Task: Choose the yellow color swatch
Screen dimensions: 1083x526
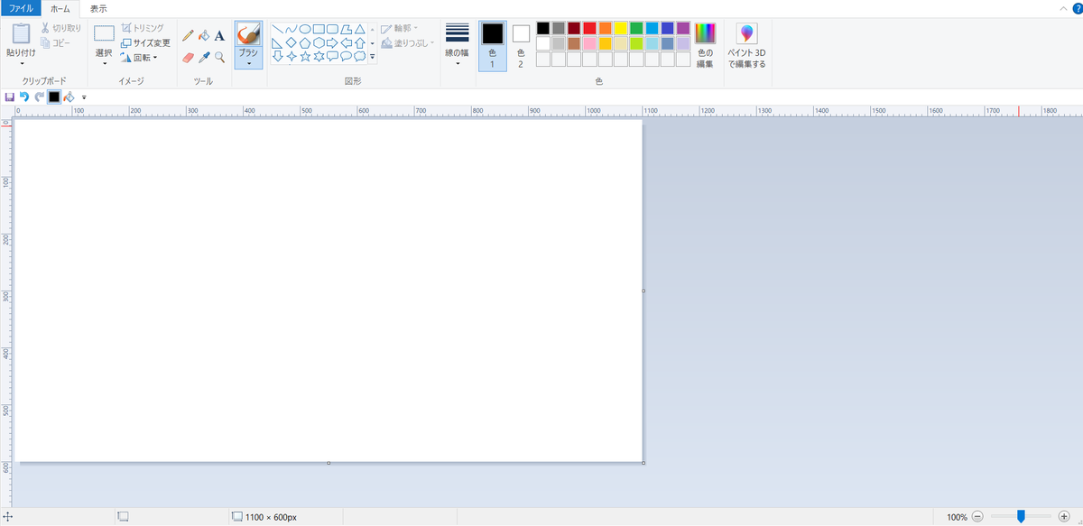Action: (621, 28)
